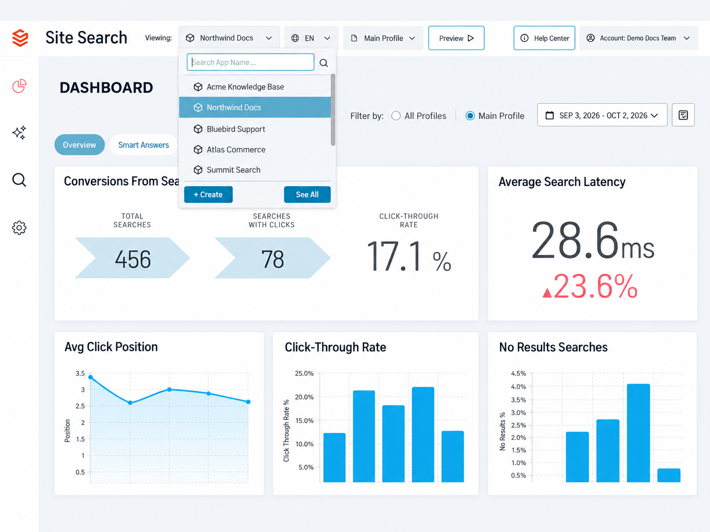Click the calendar icon in the date range

550,116
